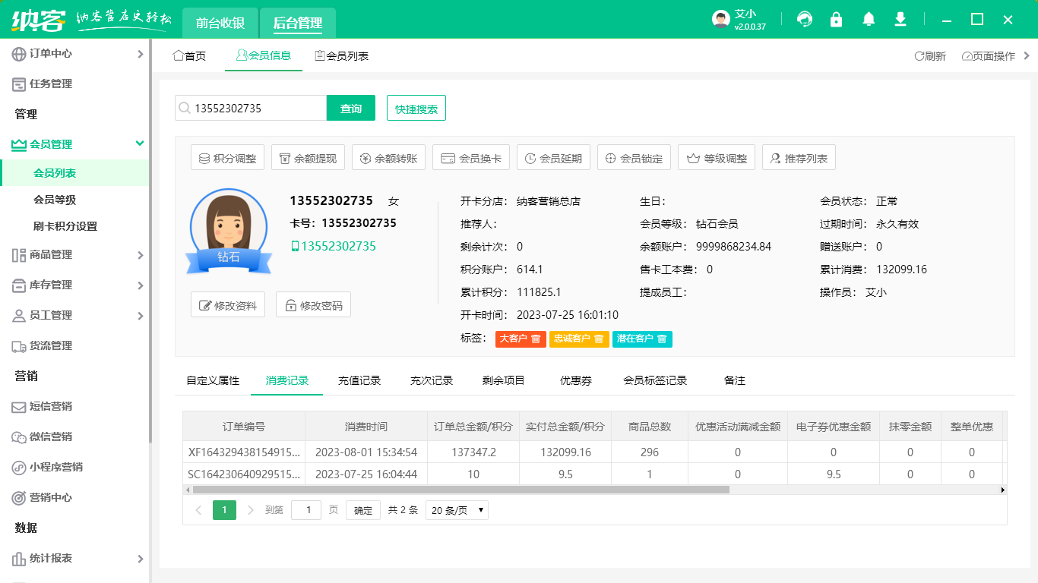Click 会员锁定 (member lock) toolbar button

tap(634, 157)
